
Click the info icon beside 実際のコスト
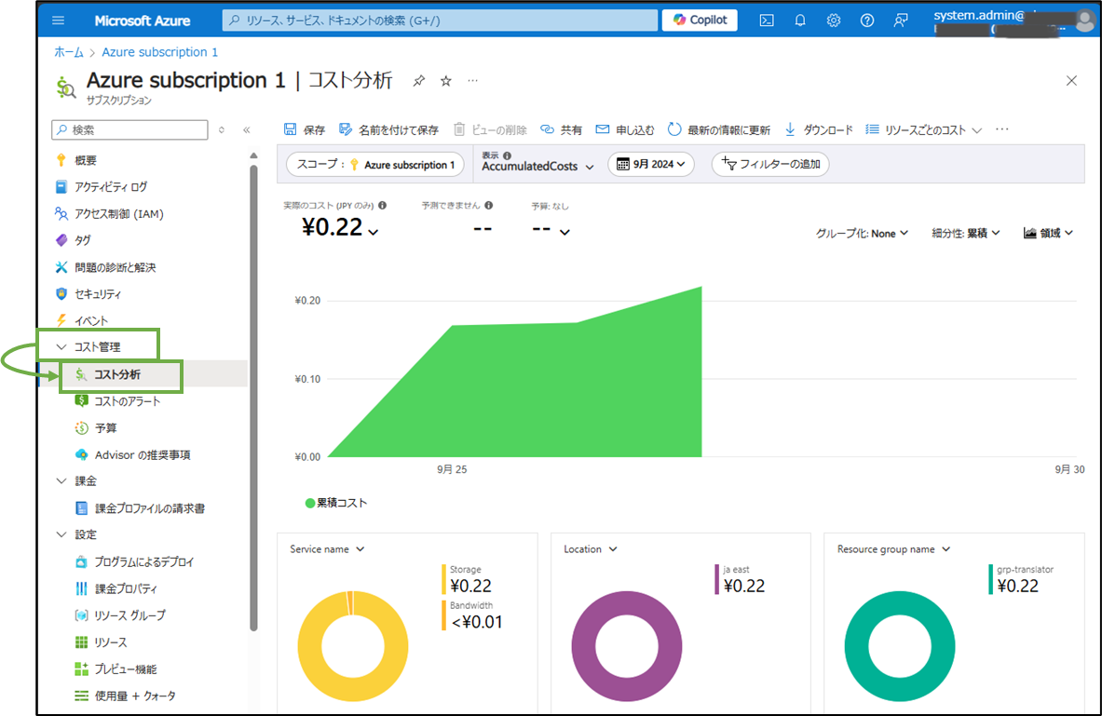tap(382, 205)
